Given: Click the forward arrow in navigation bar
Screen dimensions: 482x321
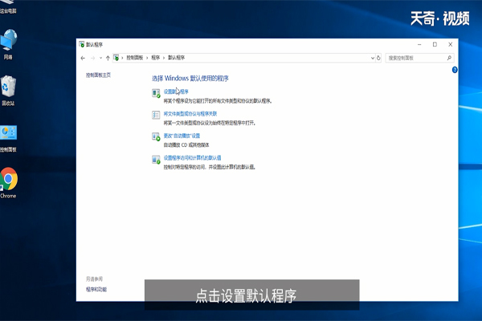Looking at the screenshot, I should coord(93,58).
